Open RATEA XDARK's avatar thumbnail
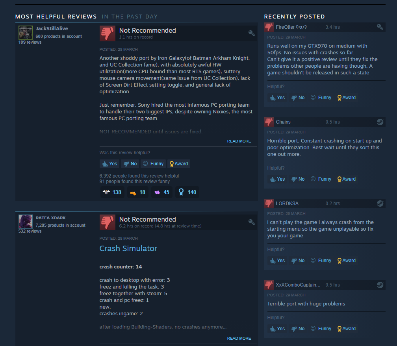 26,222
